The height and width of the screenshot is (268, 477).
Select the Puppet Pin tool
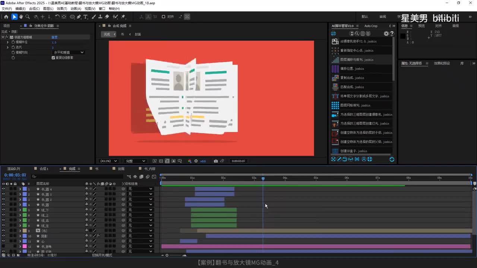click(x=123, y=17)
